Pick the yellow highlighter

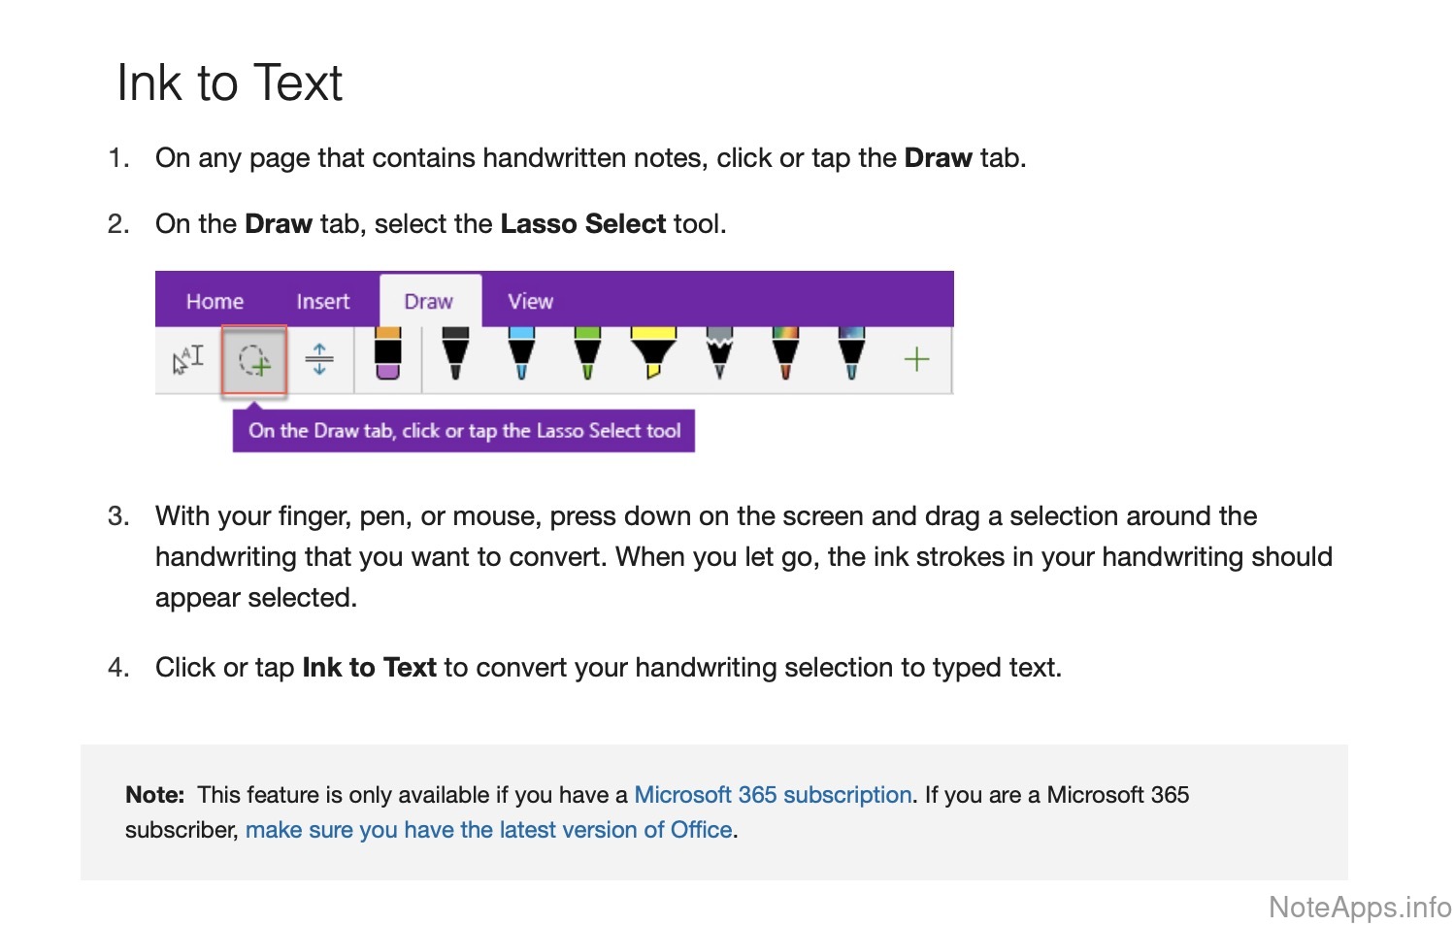[x=653, y=354]
